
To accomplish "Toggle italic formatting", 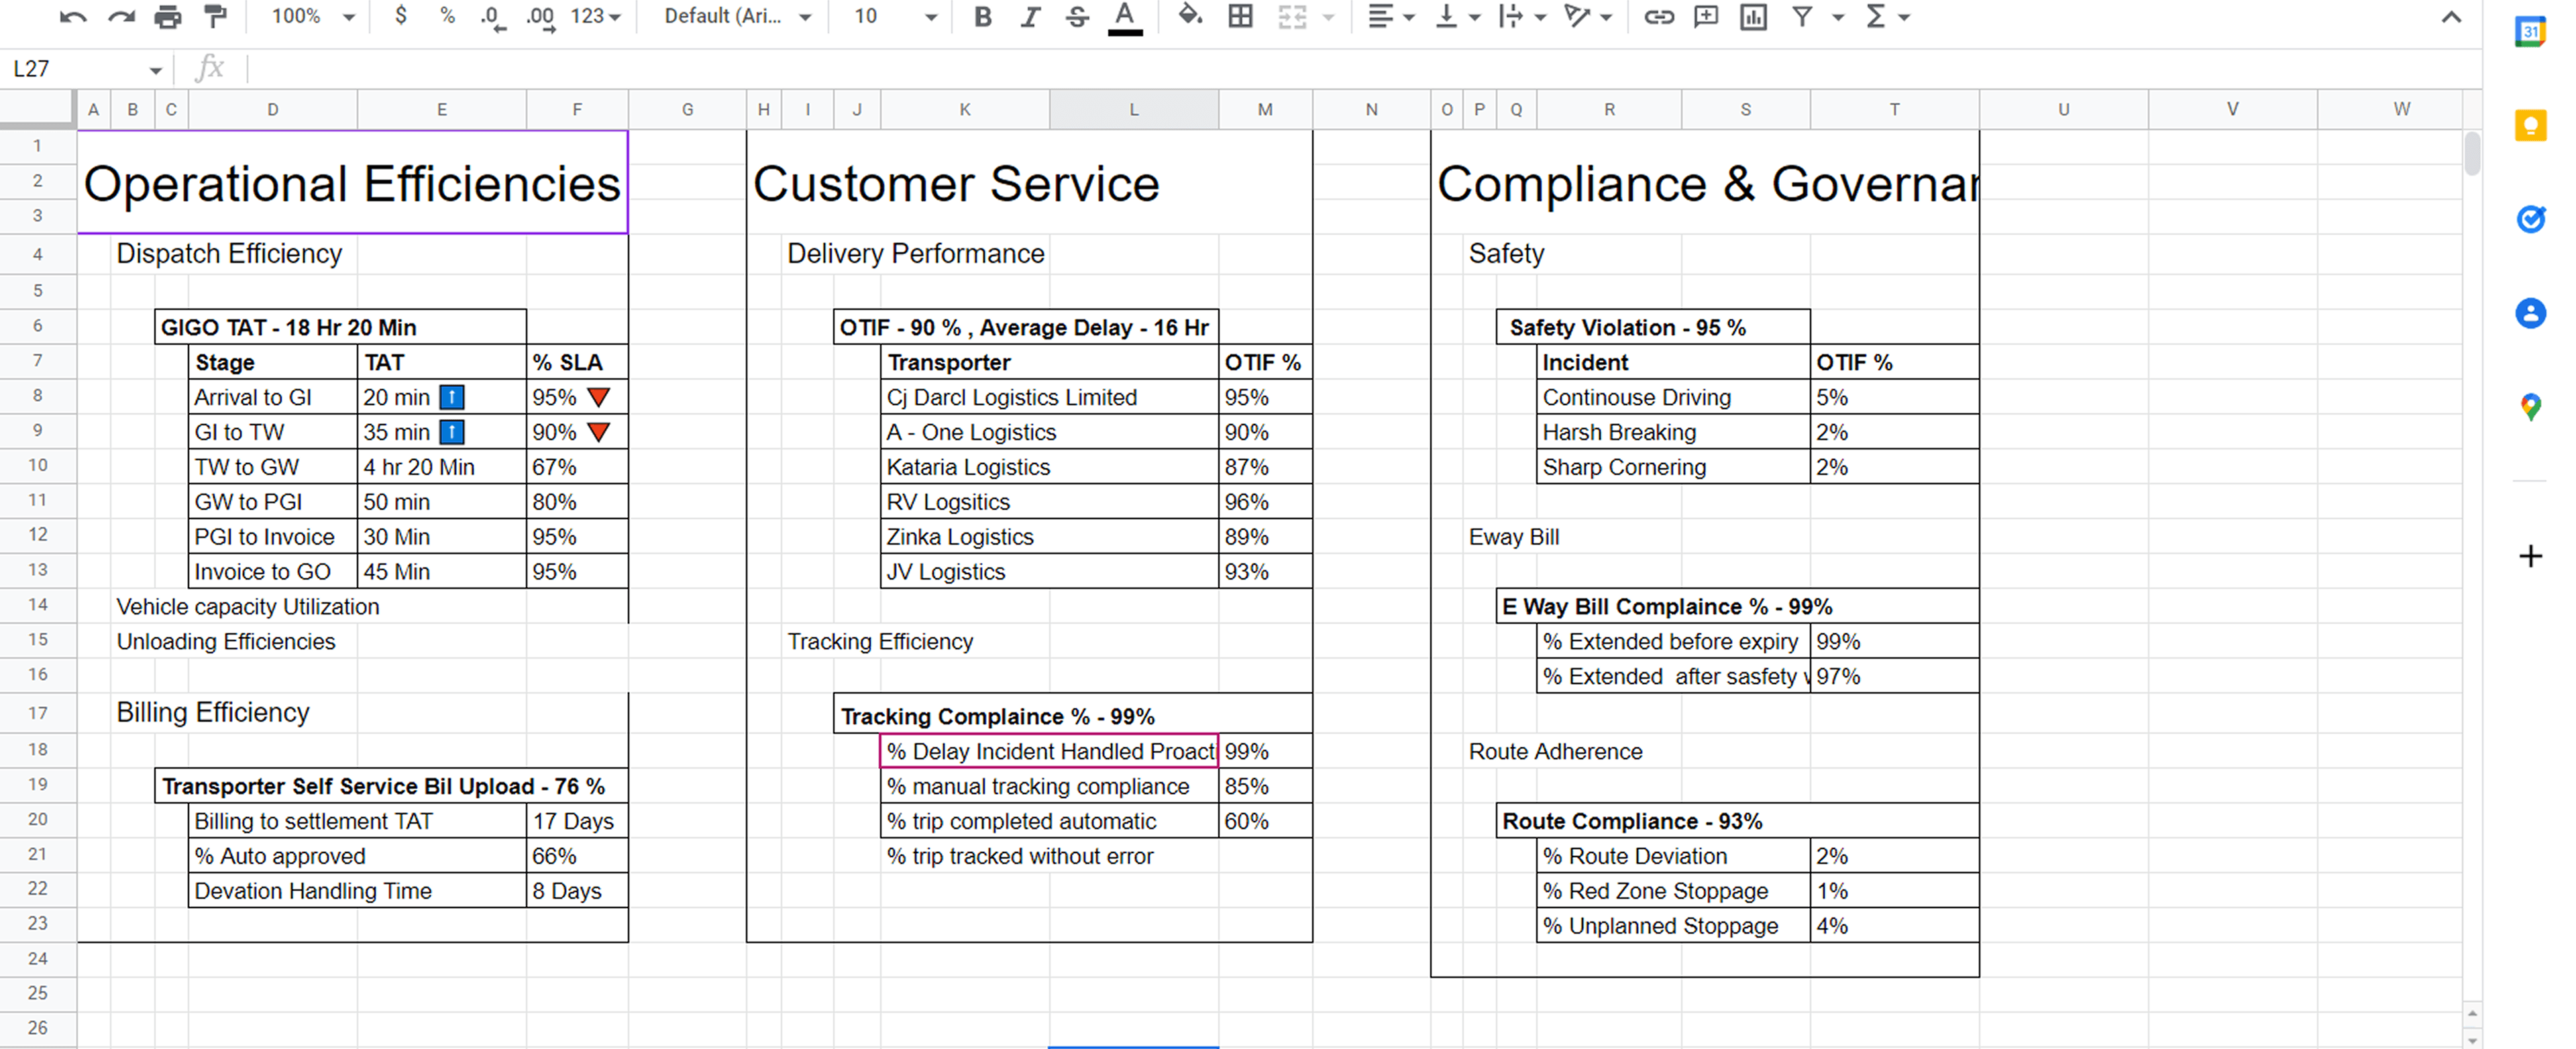I will click(1029, 16).
